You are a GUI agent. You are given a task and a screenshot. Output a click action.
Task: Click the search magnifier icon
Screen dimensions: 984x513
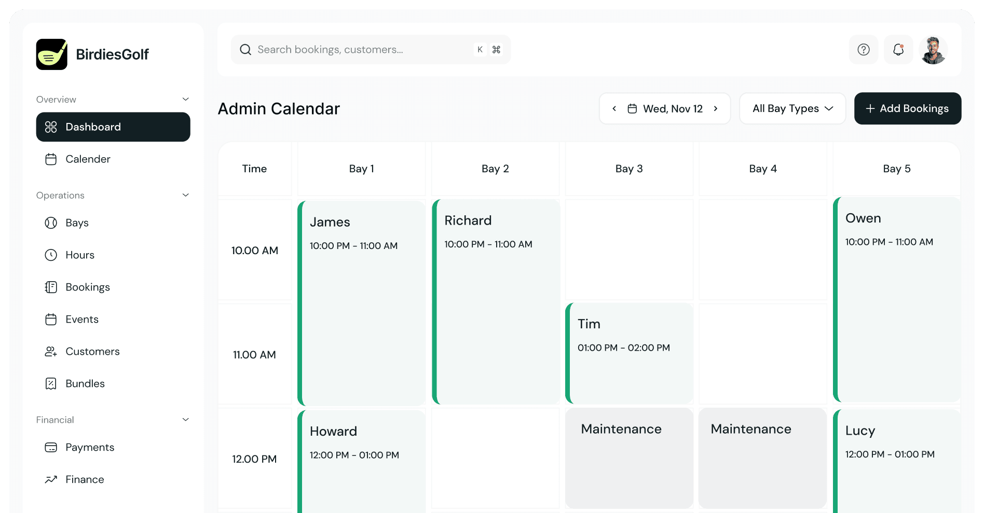245,49
